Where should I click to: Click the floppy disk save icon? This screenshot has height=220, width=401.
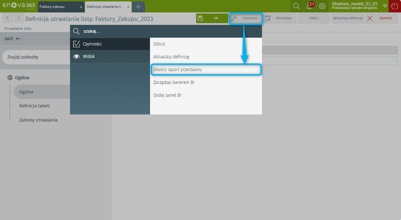200,18
